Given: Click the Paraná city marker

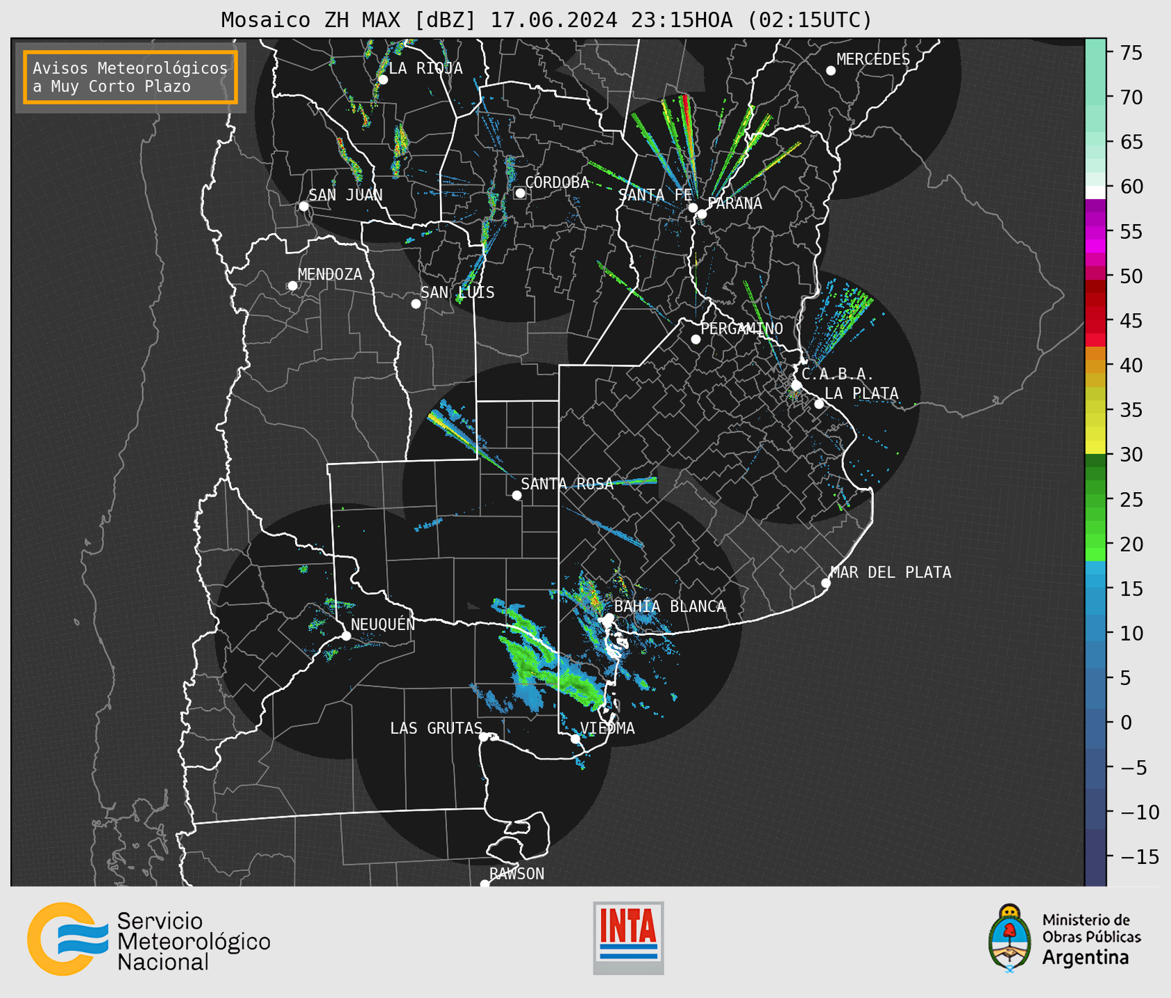Looking at the screenshot, I should 702,214.
